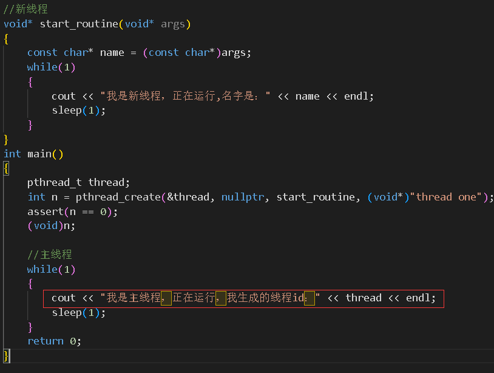Viewport: 494px width, 373px height.
Task: Click the second 'while(1)' in main
Action: tap(51, 269)
